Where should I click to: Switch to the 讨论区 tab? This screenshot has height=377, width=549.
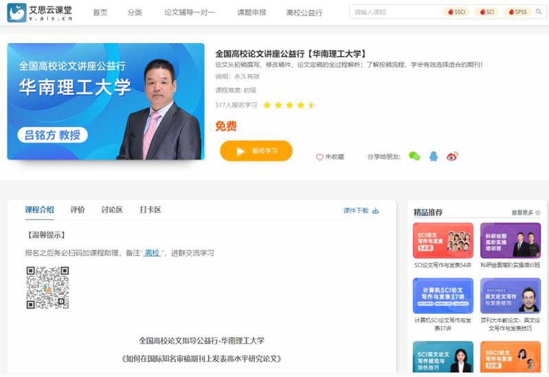[112, 210]
